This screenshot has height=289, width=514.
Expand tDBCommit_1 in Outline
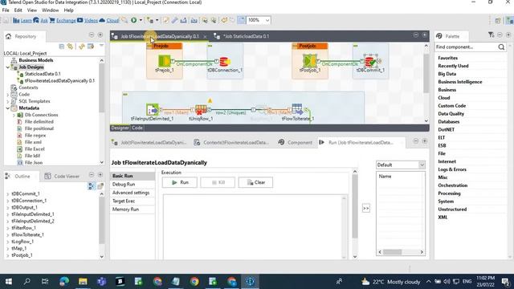(x=8, y=194)
